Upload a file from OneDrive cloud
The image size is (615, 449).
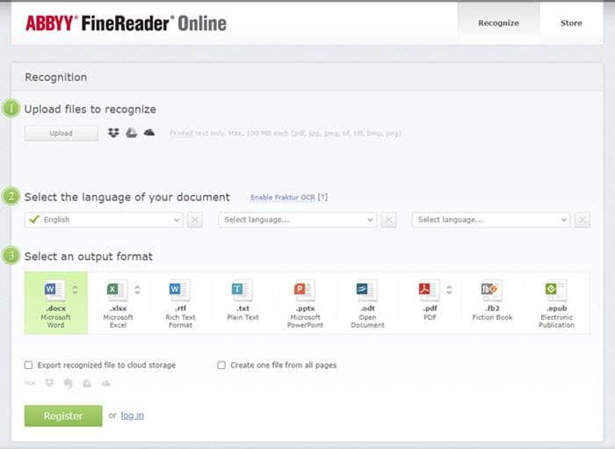click(x=149, y=133)
